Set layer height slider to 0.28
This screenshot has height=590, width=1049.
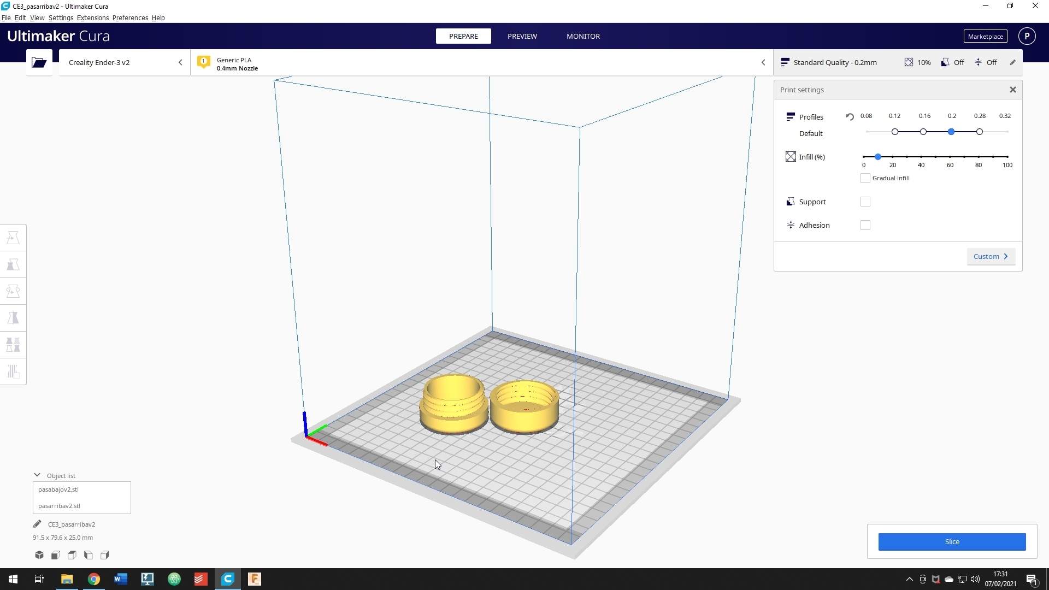980,132
